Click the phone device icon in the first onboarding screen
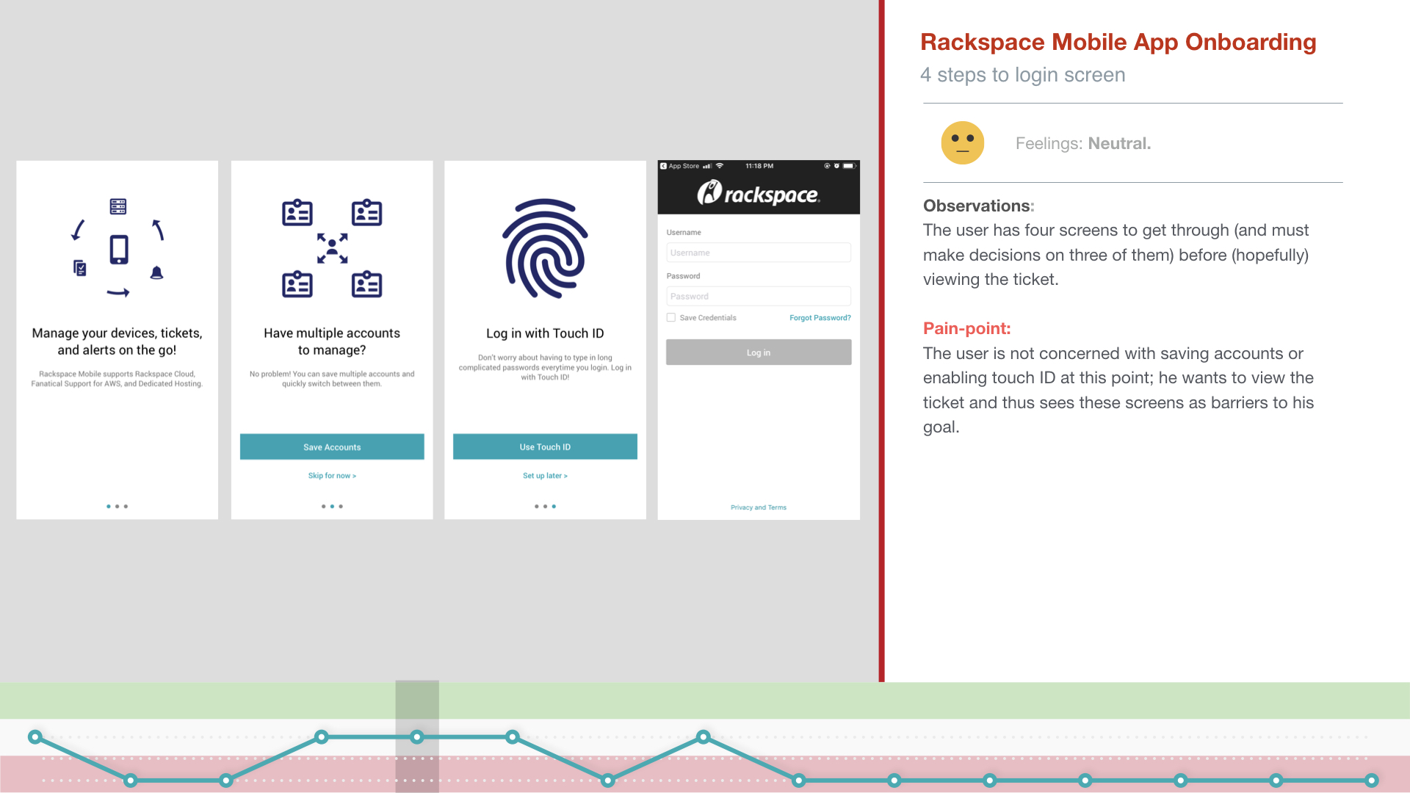This screenshot has height=793, width=1410. (x=119, y=250)
